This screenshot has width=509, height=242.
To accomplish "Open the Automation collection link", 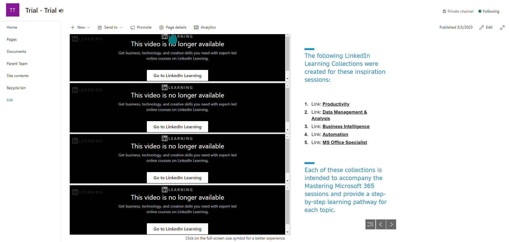I will (x=335, y=134).
